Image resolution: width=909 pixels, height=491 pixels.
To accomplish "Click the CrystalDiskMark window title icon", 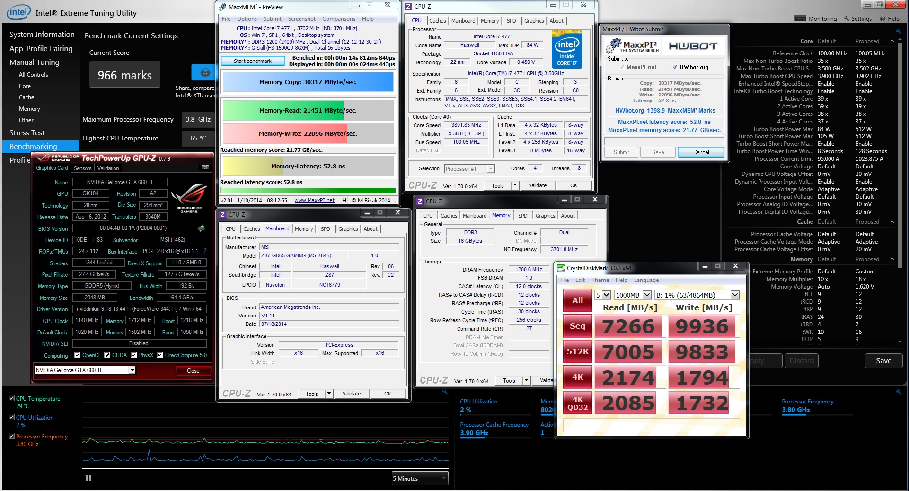I will (x=561, y=268).
